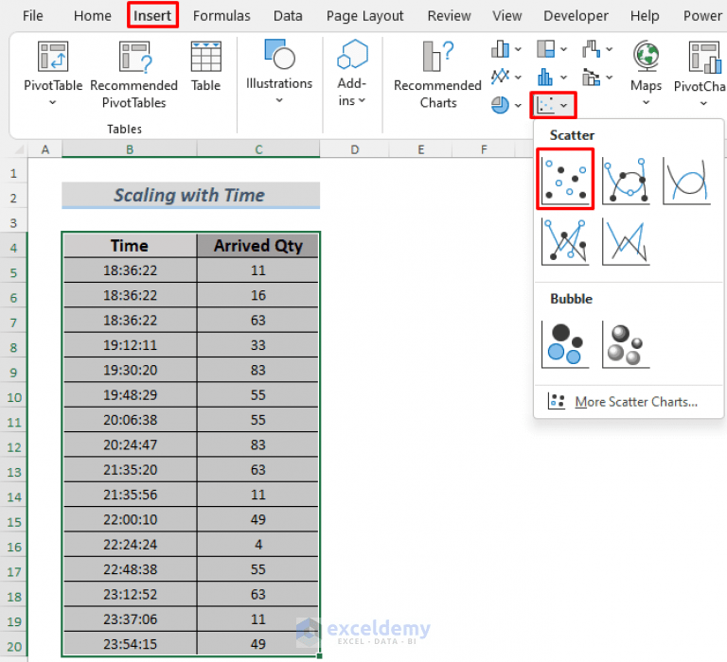Select Scatter with Straight Lines and Markers

[x=565, y=242]
